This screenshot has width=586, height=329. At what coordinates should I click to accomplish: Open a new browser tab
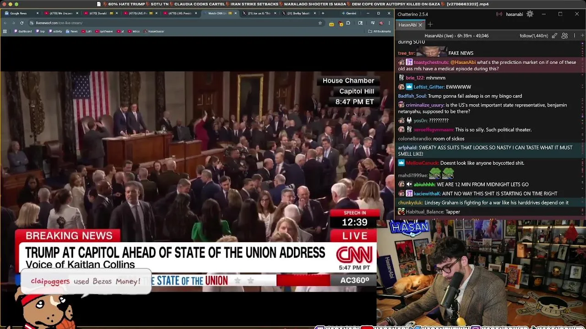tap(323, 13)
